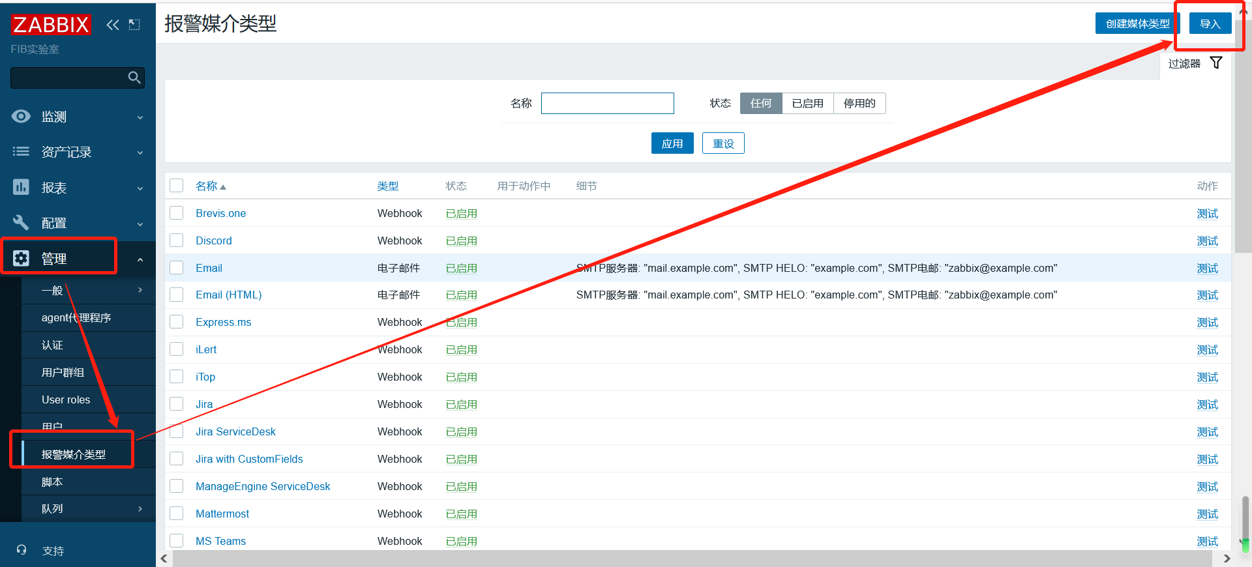
Task: Tick the select-all checkbox in the table header
Action: (176, 185)
